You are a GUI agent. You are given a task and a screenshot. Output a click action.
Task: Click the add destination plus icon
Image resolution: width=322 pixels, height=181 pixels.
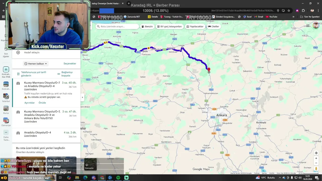coord(18,53)
